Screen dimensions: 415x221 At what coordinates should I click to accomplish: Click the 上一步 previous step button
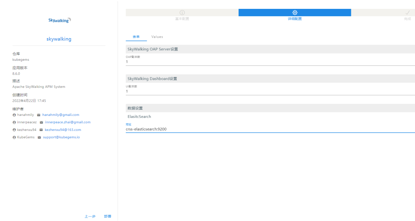pos(90,216)
